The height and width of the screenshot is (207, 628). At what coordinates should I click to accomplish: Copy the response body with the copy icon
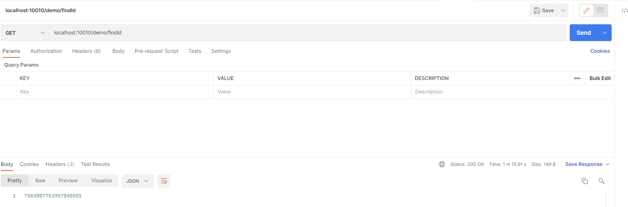(585, 181)
